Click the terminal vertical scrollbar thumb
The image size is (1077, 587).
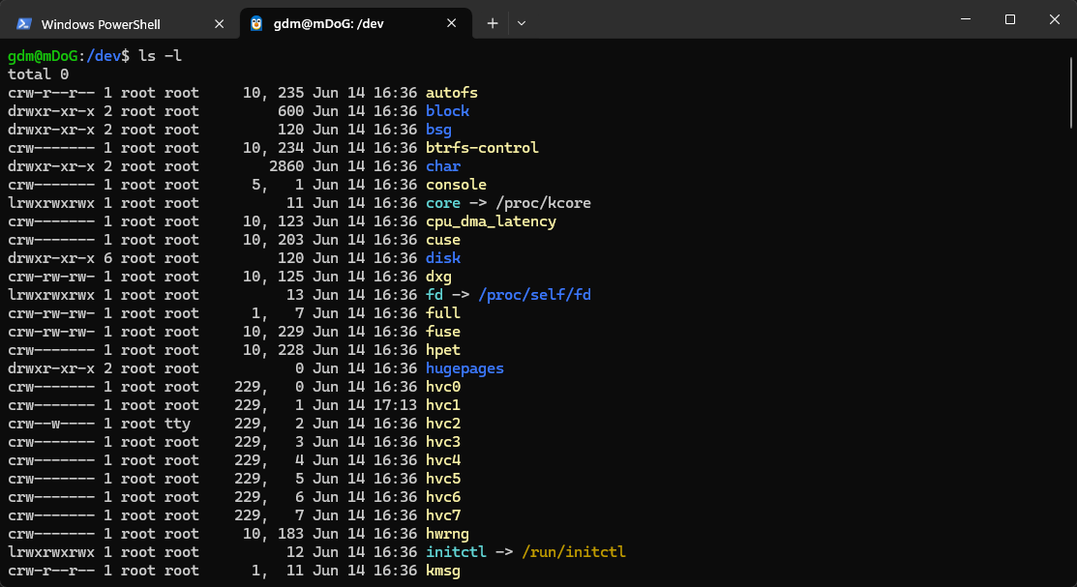pos(1071,92)
